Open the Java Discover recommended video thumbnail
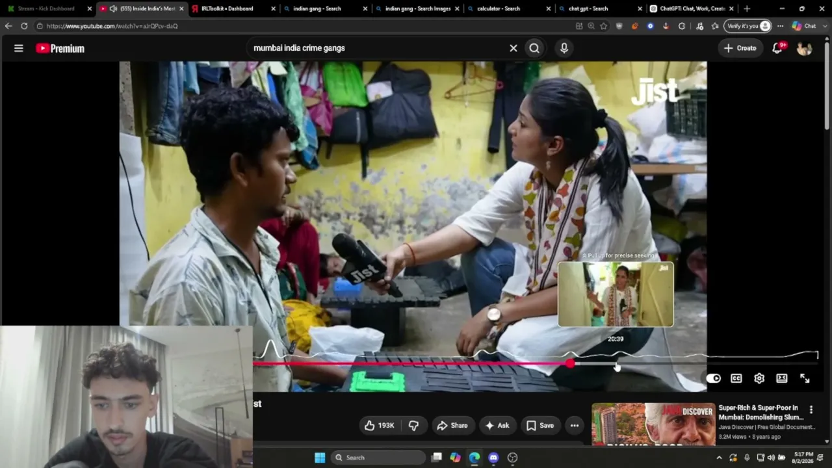 click(653, 424)
